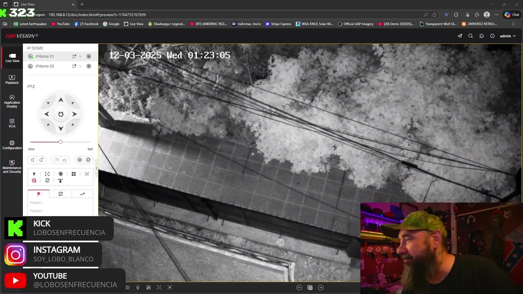Click the one-touch patrol icon

[47, 180]
